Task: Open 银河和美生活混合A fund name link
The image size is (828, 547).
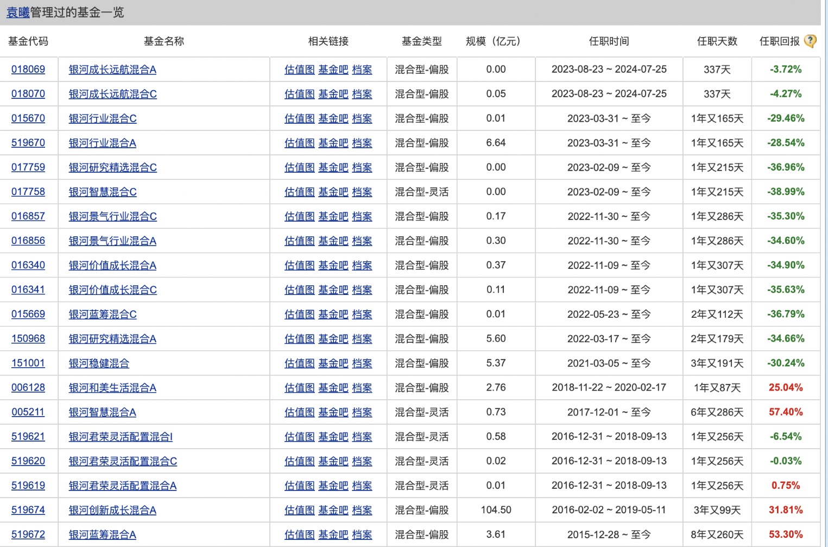Action: [x=112, y=387]
